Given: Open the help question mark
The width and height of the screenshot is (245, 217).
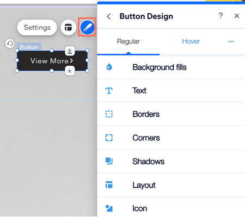Looking at the screenshot, I should (220, 16).
